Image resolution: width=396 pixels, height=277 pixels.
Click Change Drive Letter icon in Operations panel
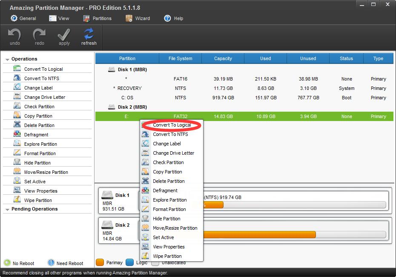(17, 96)
